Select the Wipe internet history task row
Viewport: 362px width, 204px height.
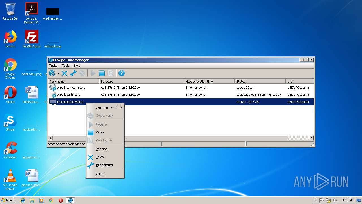click(181, 88)
